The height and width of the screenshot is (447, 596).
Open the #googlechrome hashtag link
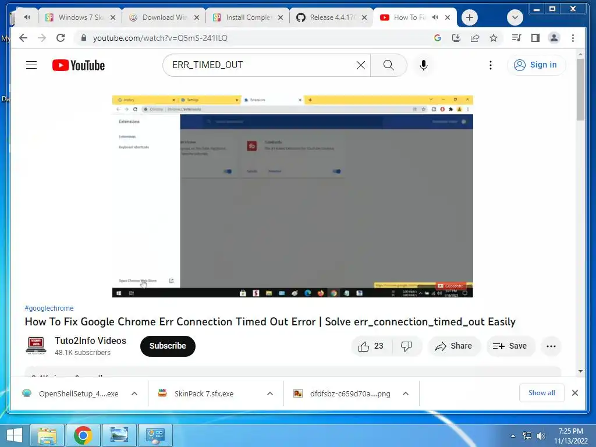click(x=49, y=308)
